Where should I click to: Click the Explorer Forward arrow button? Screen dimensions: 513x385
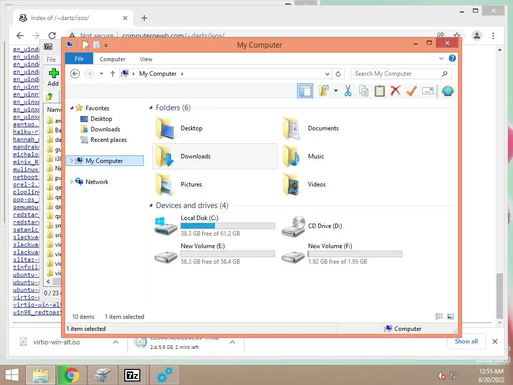tap(89, 74)
